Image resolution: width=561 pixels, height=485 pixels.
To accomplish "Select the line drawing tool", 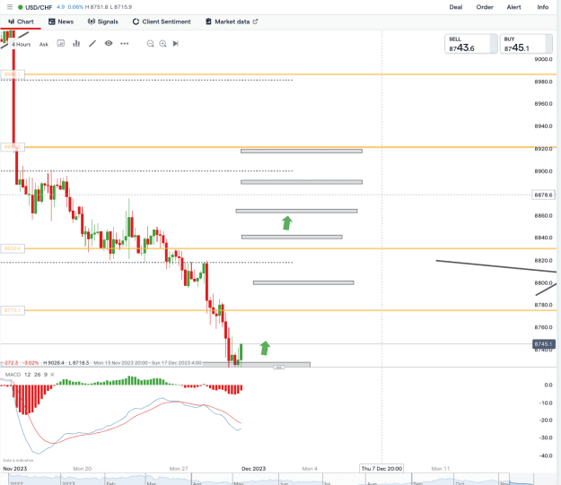I will (92, 43).
